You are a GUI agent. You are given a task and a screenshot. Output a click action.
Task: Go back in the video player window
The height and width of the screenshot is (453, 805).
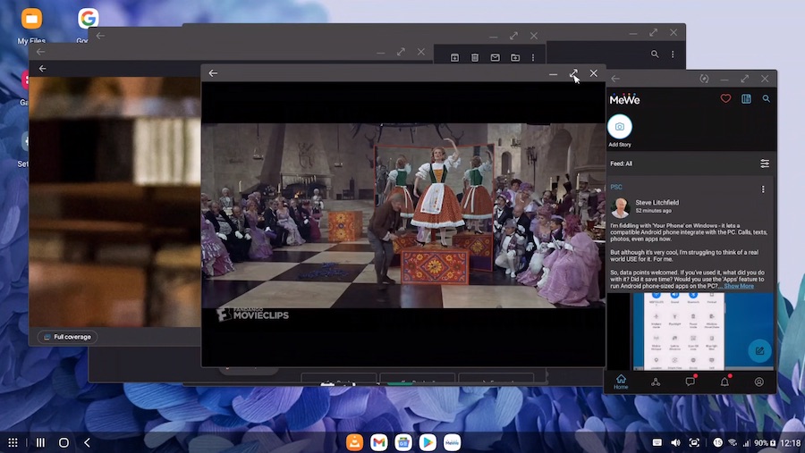[x=213, y=73]
